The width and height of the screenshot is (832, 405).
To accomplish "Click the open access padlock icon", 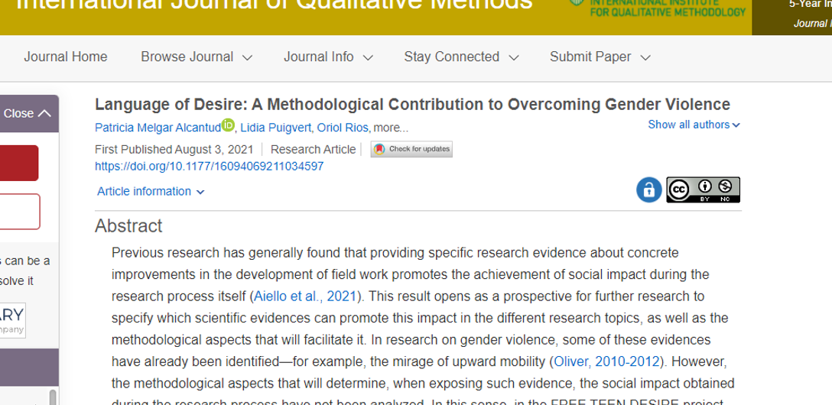I will click(x=649, y=190).
